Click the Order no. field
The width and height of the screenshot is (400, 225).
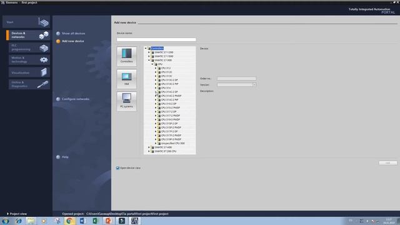click(x=236, y=79)
